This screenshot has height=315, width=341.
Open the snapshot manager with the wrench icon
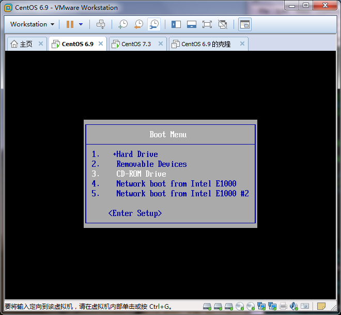[154, 24]
